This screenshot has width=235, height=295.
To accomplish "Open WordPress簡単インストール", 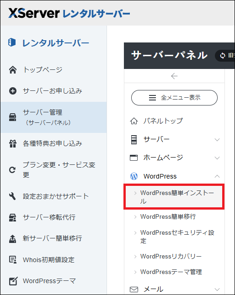I will 174,197.
